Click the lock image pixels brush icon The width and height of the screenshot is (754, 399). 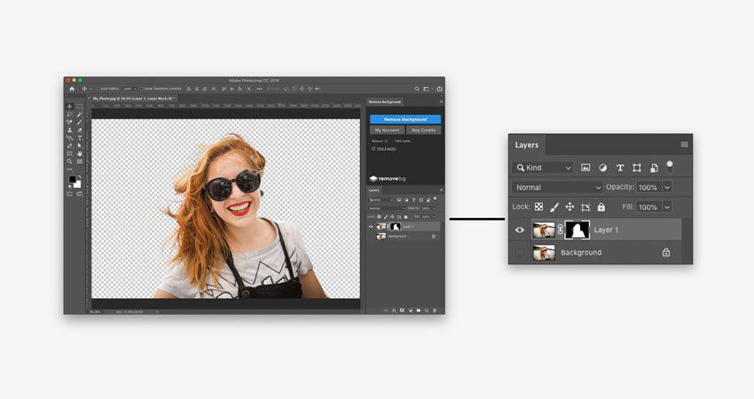coord(554,207)
